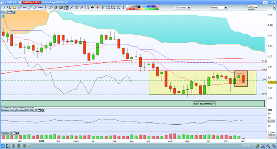Choose the long trend line tool
The image size is (277, 149).
pos(30,7)
